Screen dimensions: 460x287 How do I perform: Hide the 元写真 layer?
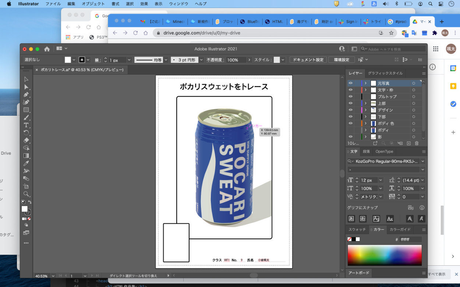[x=350, y=83]
